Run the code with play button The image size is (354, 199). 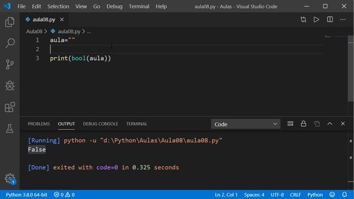point(316,19)
